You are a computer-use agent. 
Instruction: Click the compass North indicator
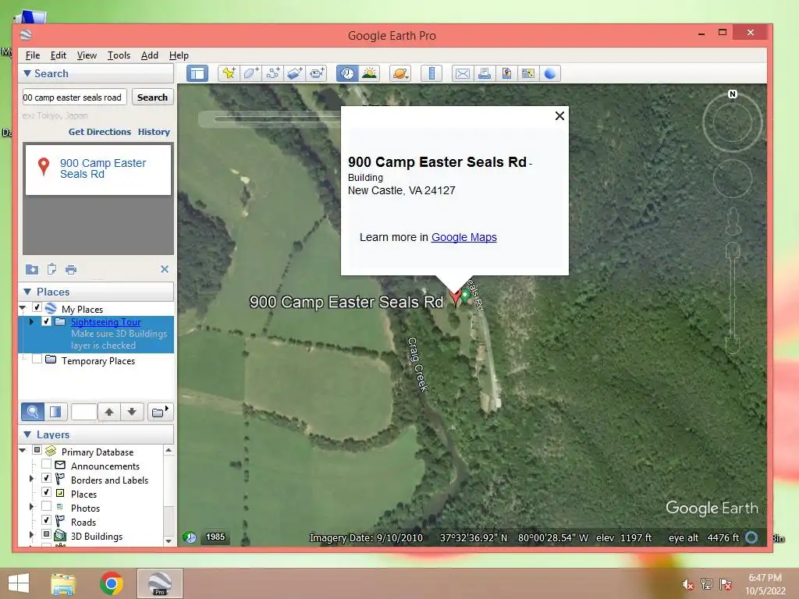[x=733, y=94]
